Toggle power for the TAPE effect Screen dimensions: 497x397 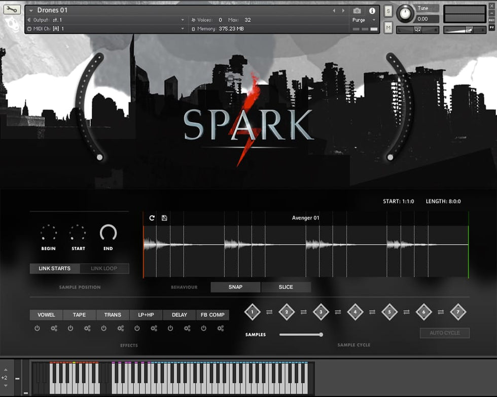(70, 328)
